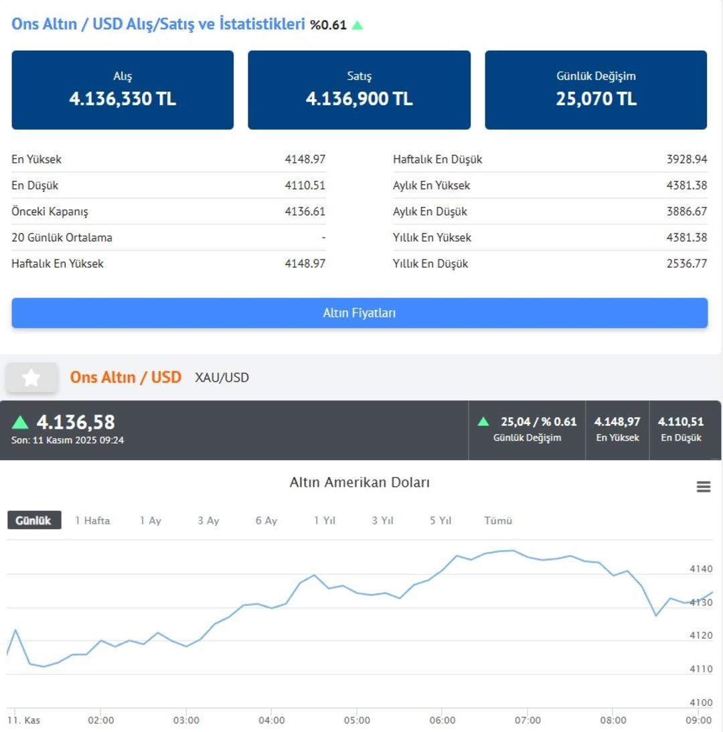The width and height of the screenshot is (723, 732).
Task: Switch chart to 1 Ay range
Action: (150, 520)
